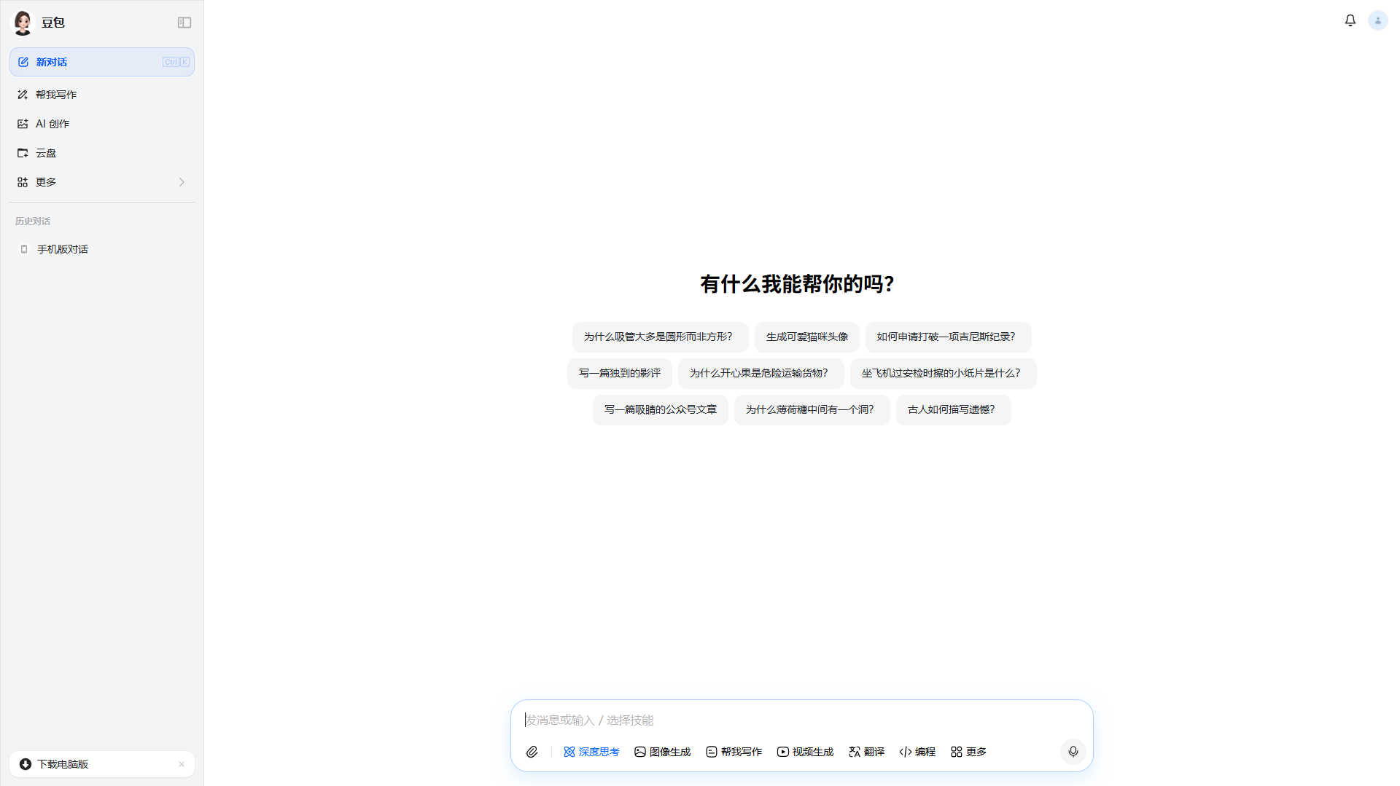Open the notification bell
The height and width of the screenshot is (786, 1400).
(1350, 20)
